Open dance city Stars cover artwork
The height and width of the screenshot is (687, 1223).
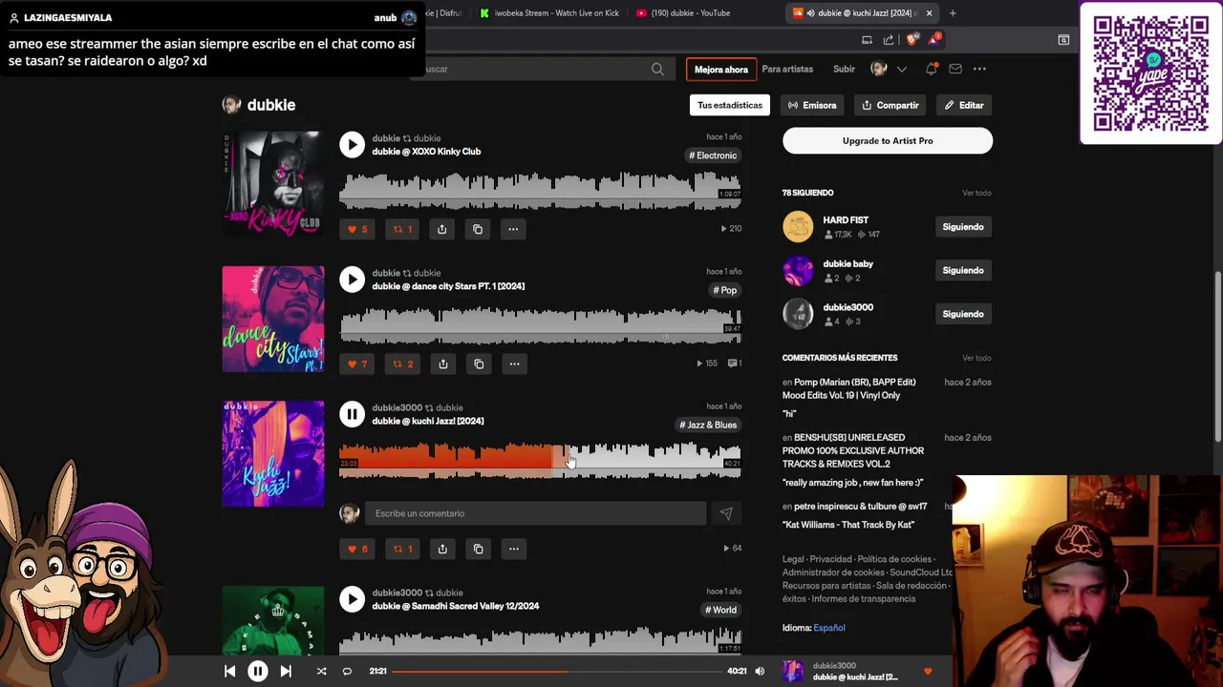(273, 320)
